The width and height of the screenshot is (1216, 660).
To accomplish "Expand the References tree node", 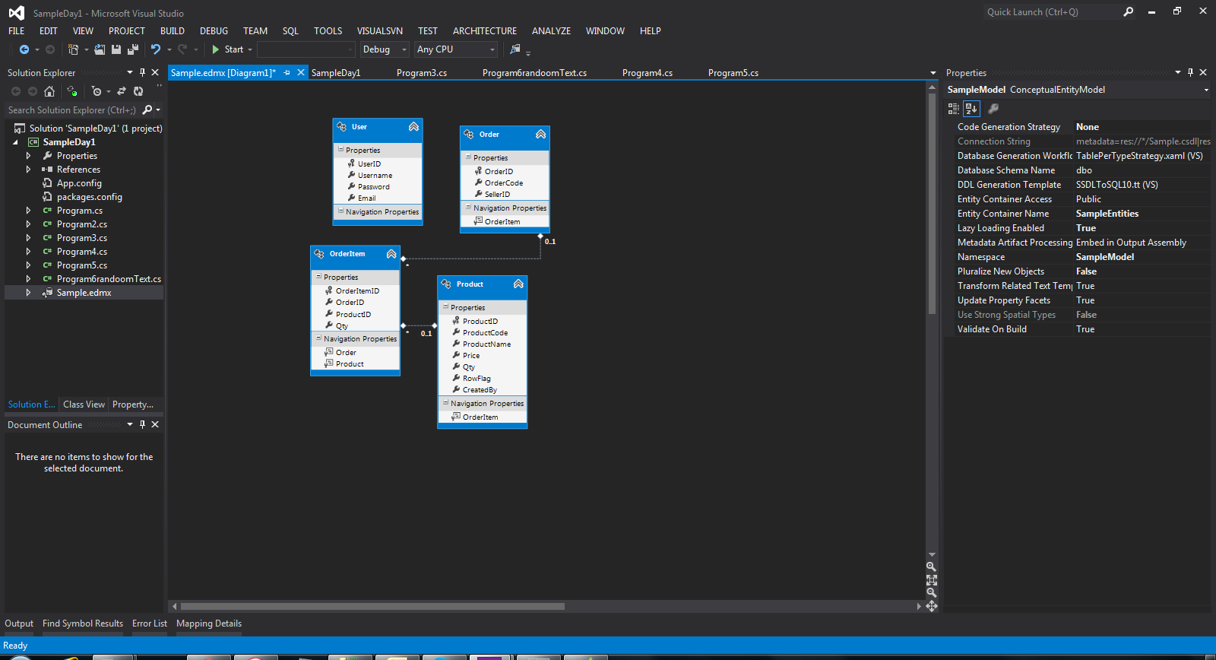I will coord(29,170).
